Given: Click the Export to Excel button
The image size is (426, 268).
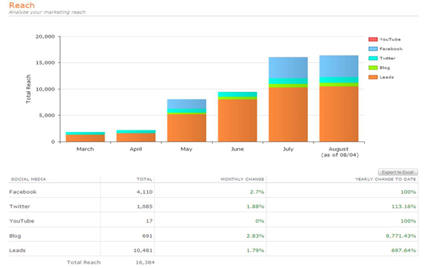Looking at the screenshot, I should coord(398,172).
